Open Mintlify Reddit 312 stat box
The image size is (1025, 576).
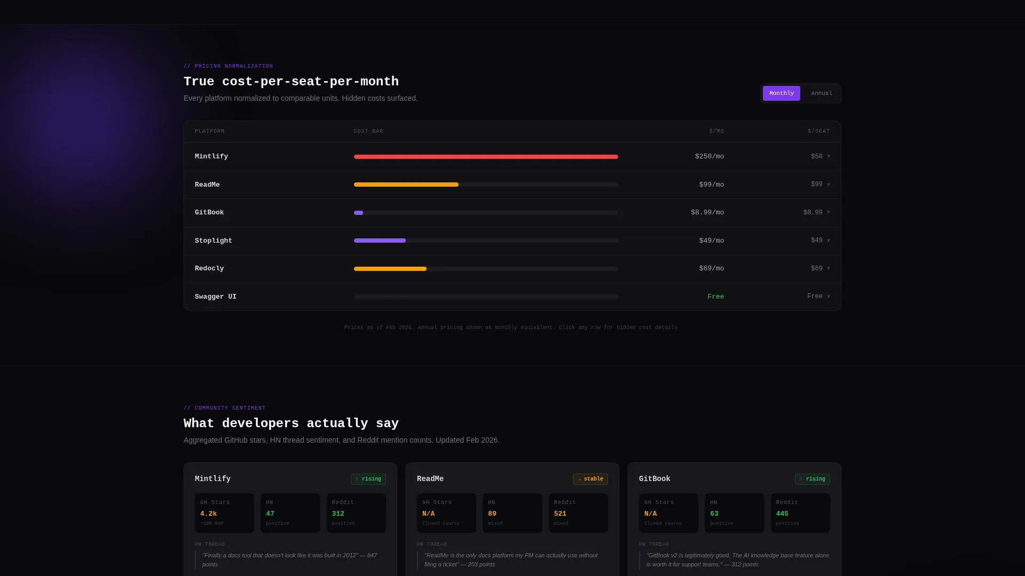356,513
